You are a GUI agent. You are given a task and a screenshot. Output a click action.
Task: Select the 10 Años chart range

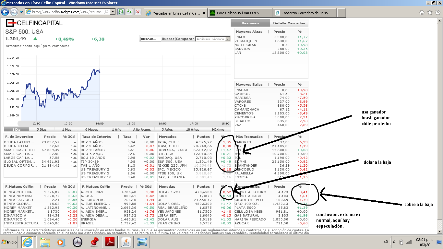(x=193, y=129)
